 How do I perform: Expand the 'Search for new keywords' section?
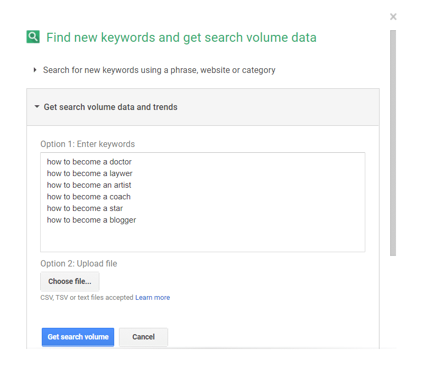(159, 70)
